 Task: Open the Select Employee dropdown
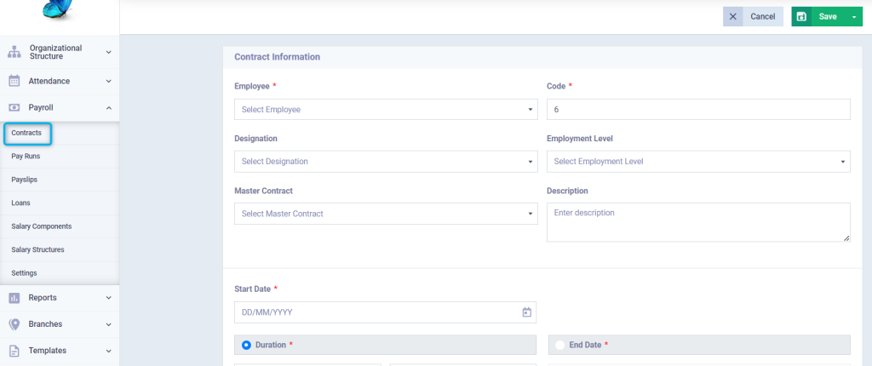386,110
